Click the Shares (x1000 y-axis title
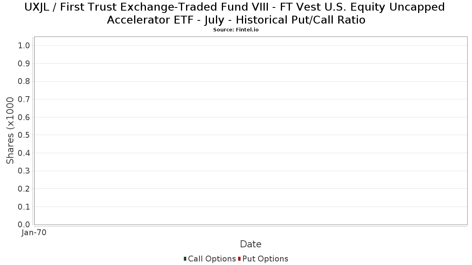 coord(10,131)
